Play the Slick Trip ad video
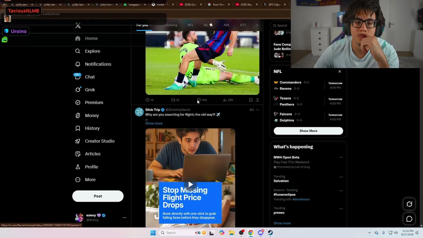The image size is (423, 238). (190, 184)
